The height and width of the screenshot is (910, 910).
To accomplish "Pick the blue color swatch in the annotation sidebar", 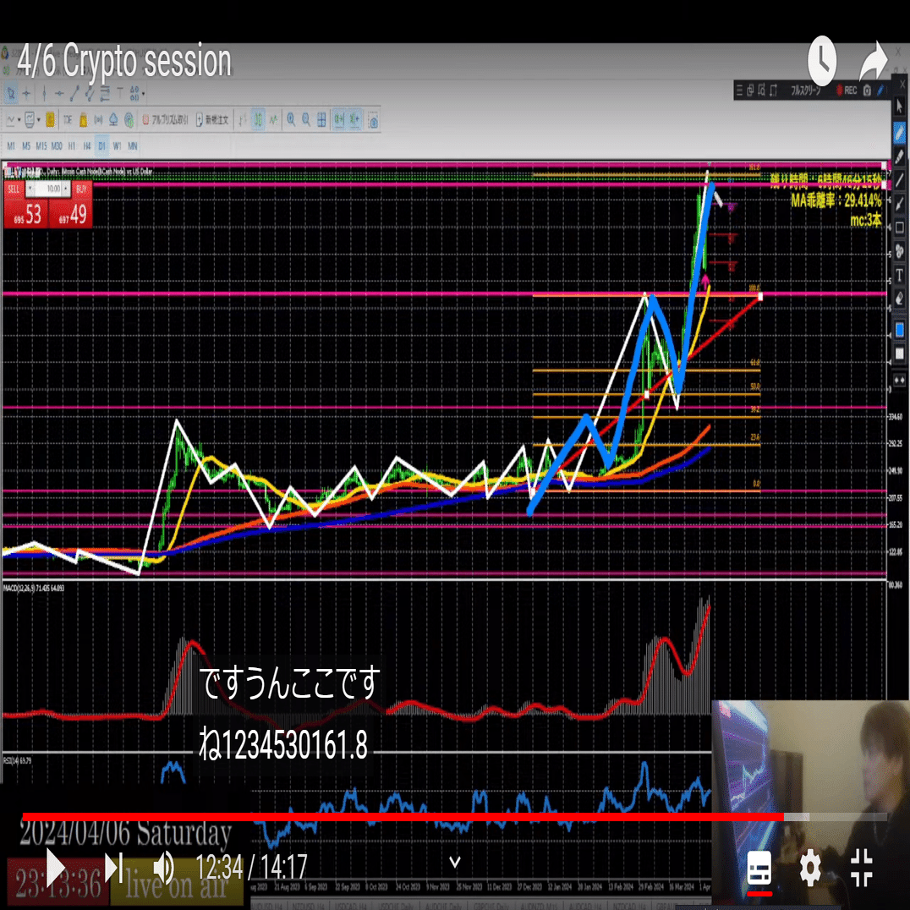I will coord(899,328).
